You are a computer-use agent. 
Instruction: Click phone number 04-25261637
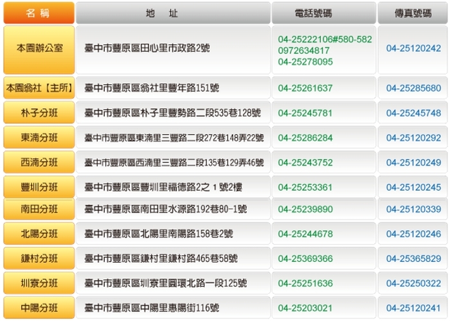(305, 88)
